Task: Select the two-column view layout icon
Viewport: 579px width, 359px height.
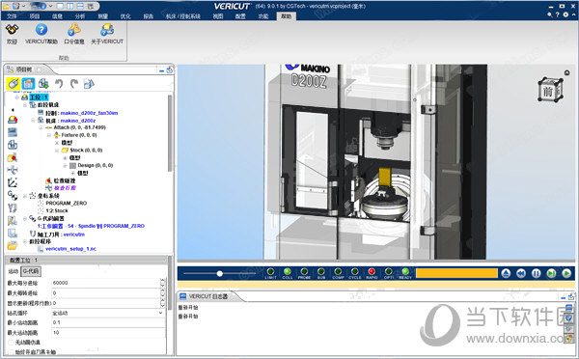Action: click(x=70, y=7)
